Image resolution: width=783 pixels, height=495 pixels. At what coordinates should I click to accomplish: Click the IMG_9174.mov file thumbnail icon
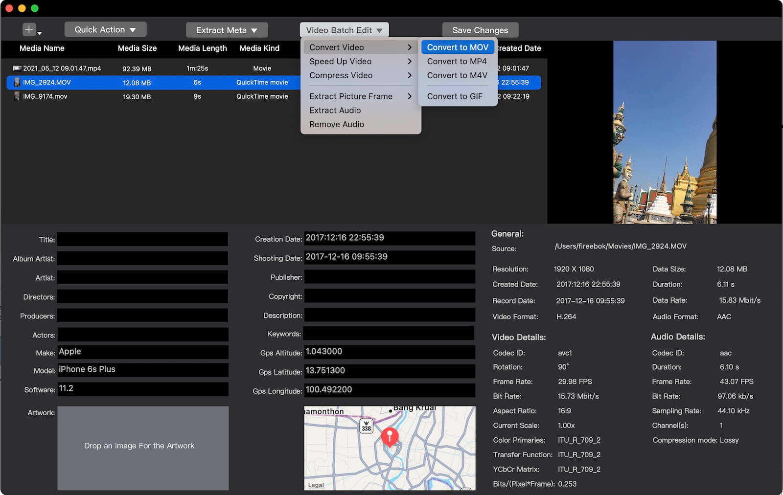coord(17,96)
